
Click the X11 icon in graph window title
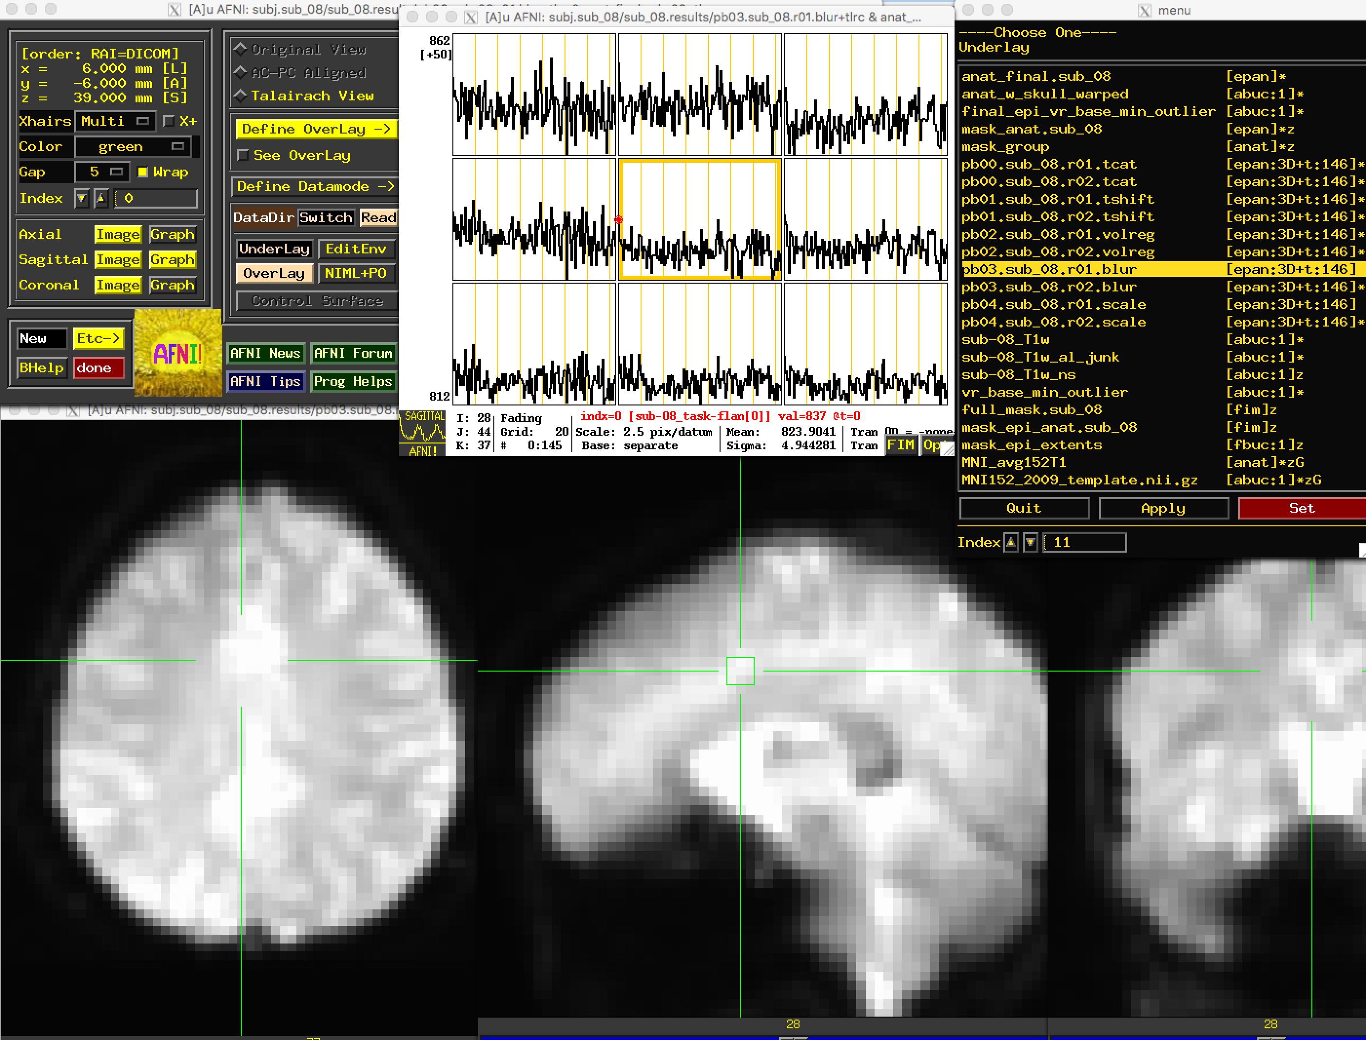[470, 17]
